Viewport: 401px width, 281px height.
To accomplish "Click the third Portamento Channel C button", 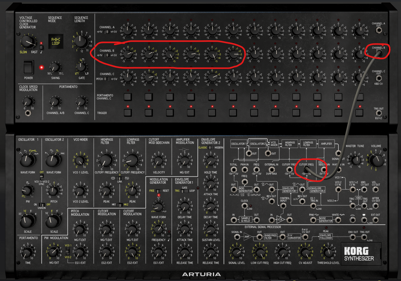I will [x=170, y=96].
